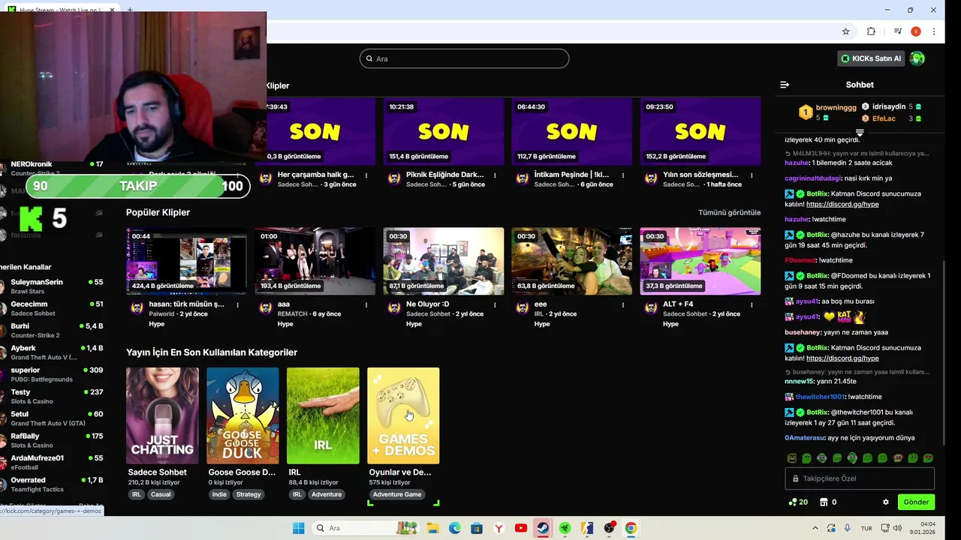Click browninggg in gift leaderboard

(x=836, y=108)
